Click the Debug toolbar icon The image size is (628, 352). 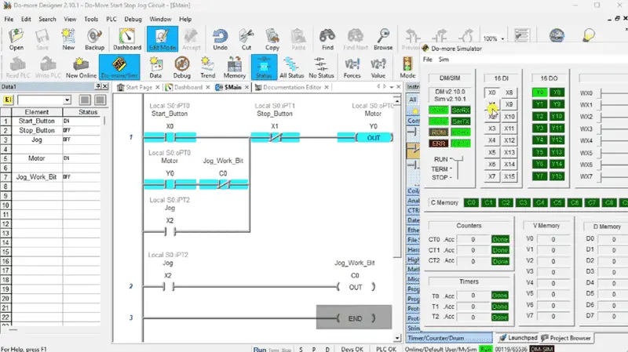pyautogui.click(x=182, y=67)
